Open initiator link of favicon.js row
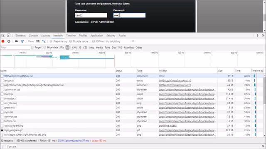 pos(175,81)
